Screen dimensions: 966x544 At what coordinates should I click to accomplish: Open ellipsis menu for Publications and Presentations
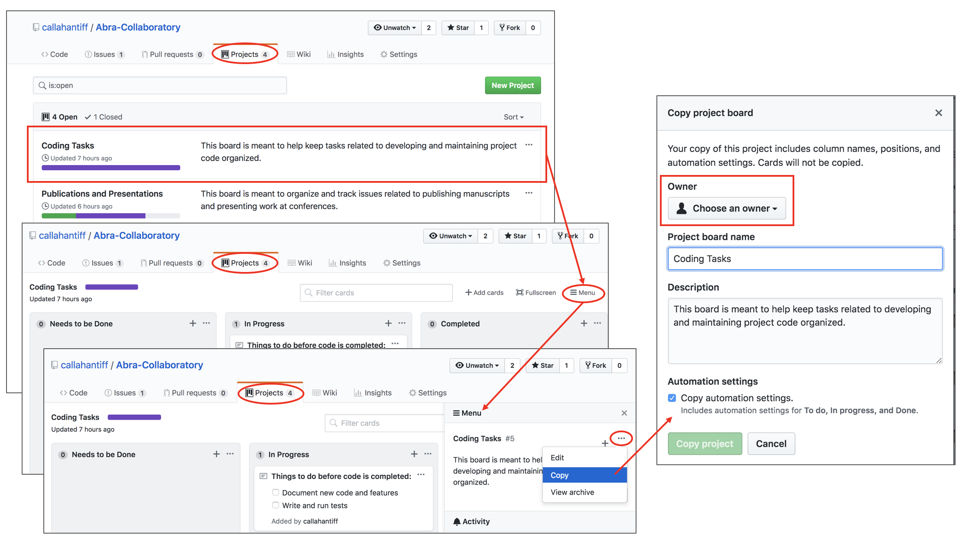pyautogui.click(x=529, y=193)
